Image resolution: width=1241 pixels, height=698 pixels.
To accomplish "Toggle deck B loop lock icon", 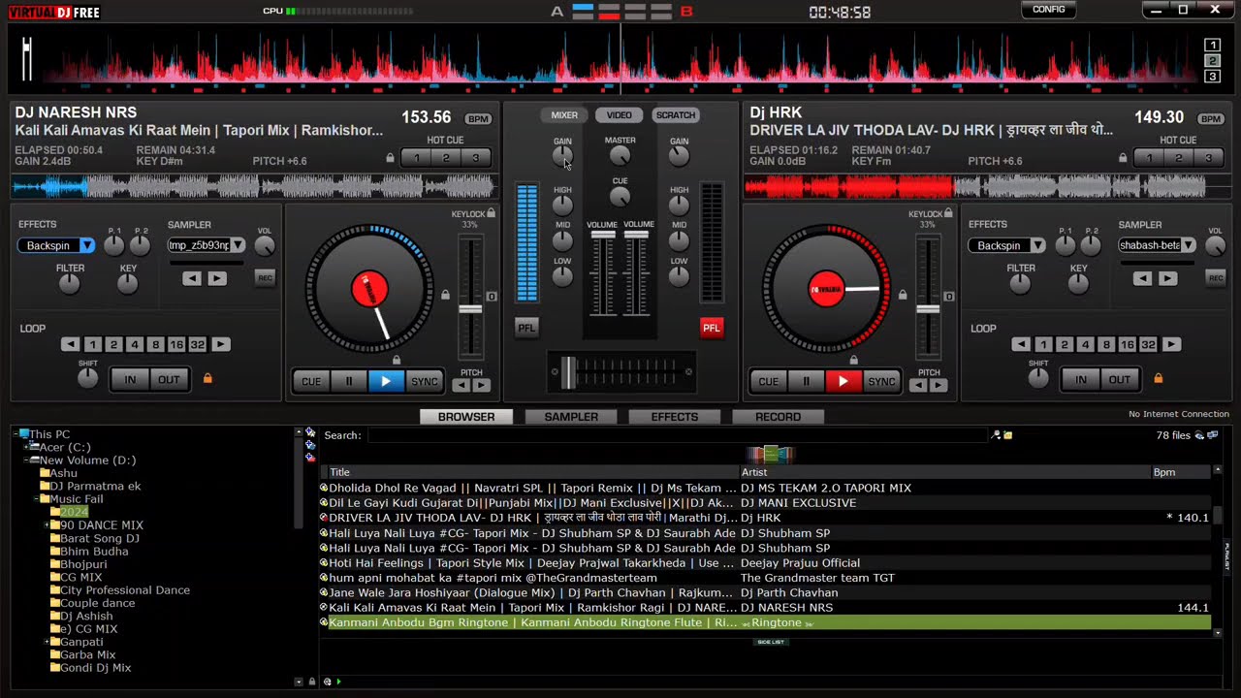I will click(x=1158, y=378).
